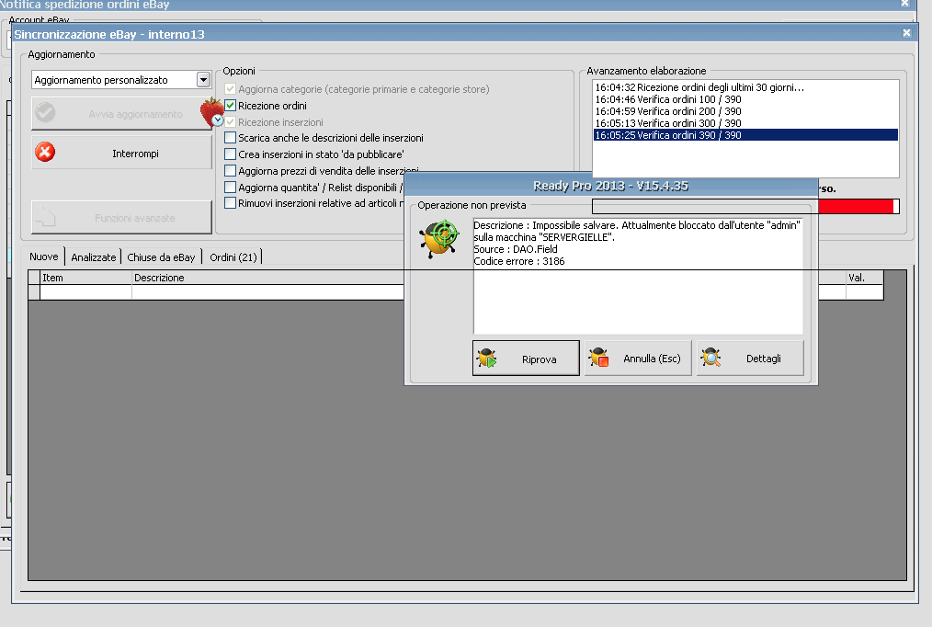
Task: Select log row 'Verifica ordini 100 / 390'
Action: tap(745, 99)
